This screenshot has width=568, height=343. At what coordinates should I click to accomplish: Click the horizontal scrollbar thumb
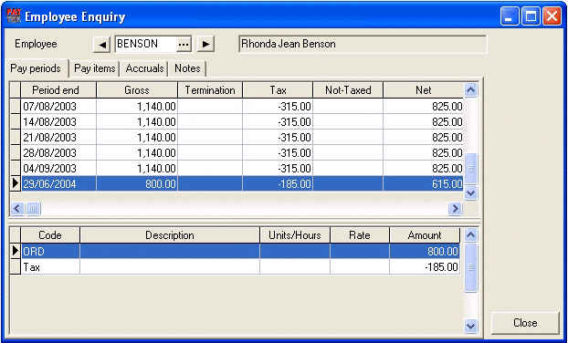coord(33,208)
